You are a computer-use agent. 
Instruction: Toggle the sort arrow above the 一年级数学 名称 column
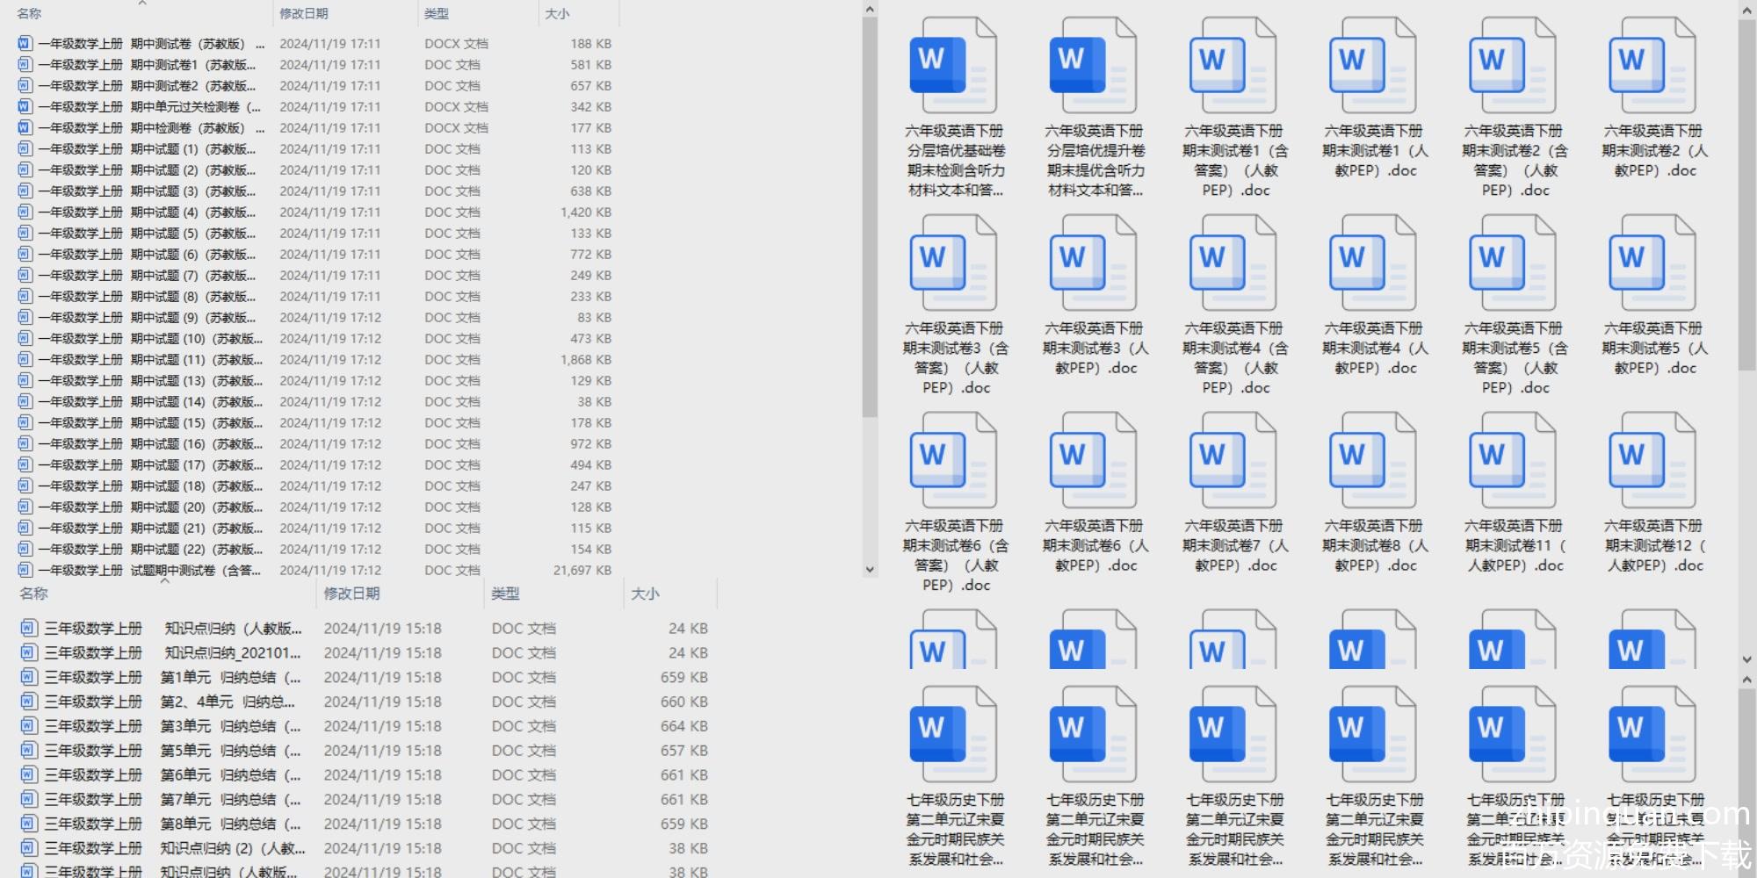coord(142,4)
